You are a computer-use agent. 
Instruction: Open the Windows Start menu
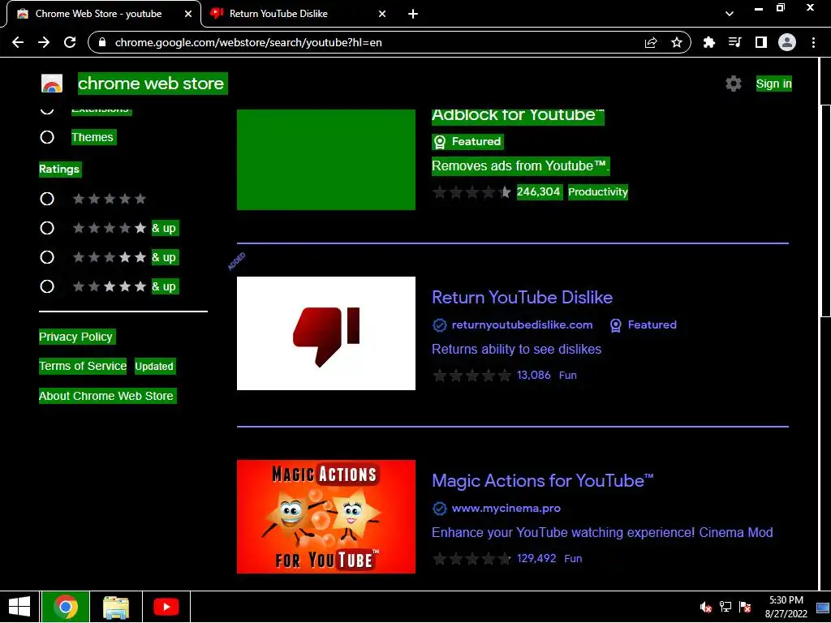coord(19,607)
